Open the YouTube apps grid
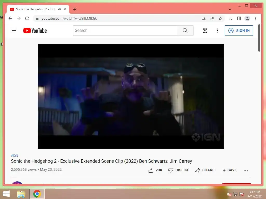 205,31
